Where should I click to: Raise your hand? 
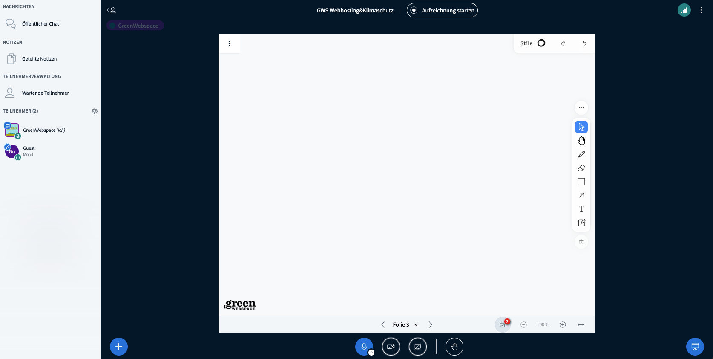pos(454,347)
